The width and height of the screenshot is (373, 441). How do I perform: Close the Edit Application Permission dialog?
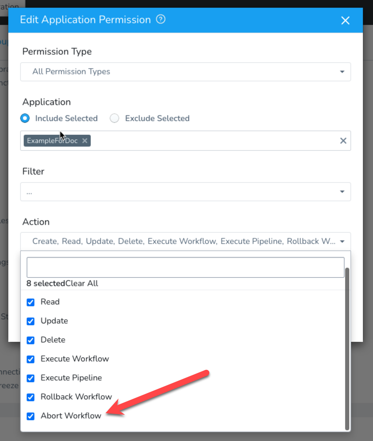click(x=345, y=20)
